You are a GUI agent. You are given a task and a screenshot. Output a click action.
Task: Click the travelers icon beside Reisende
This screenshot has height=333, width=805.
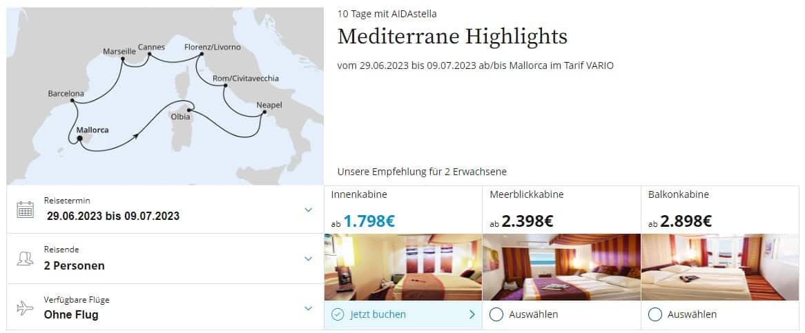[25, 259]
